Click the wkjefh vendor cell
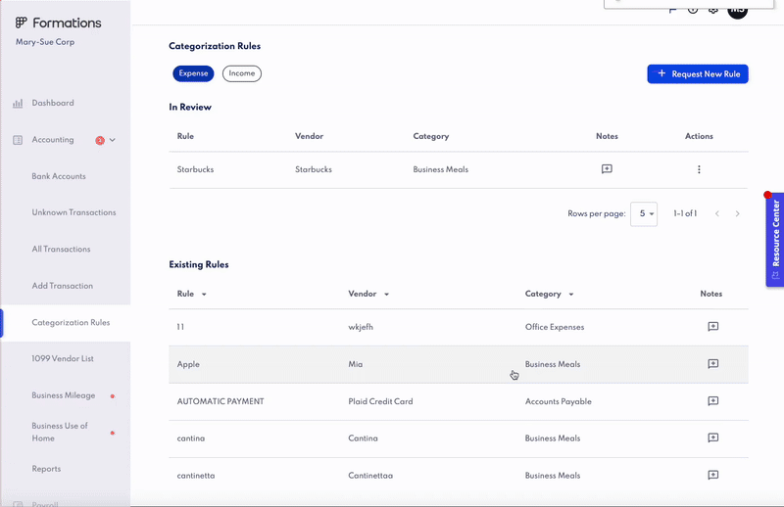Viewport: 784px width, 507px height. click(361, 327)
